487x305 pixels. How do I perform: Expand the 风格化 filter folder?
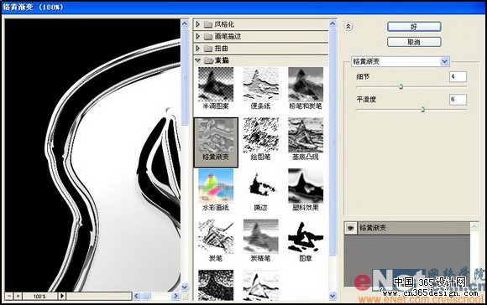click(197, 24)
